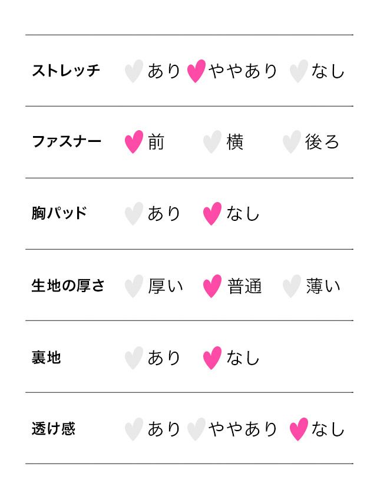Pick the pink heart for 裏地 なし

[212, 358]
